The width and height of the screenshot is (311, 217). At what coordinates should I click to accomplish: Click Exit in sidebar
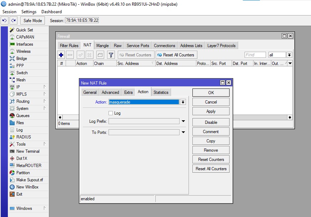pos(28,194)
